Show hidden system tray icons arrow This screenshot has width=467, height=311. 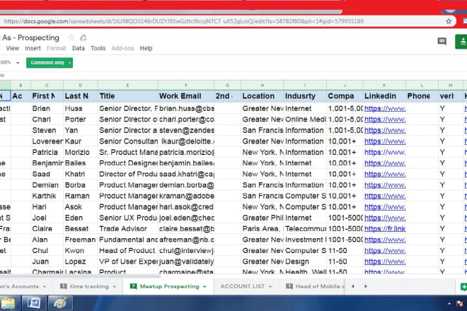tap(449, 303)
